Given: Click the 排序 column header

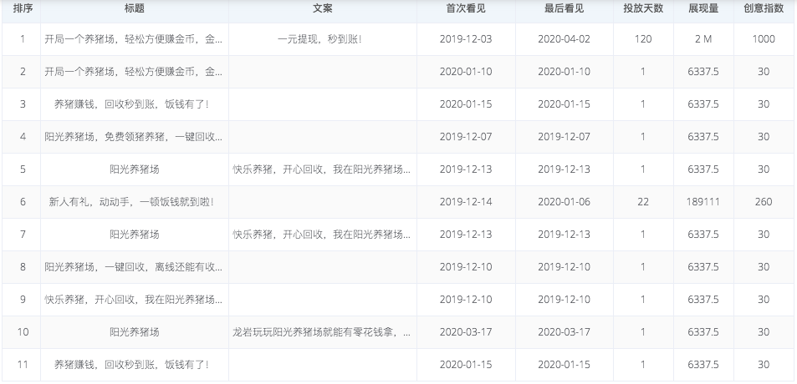Looking at the screenshot, I should [x=22, y=8].
